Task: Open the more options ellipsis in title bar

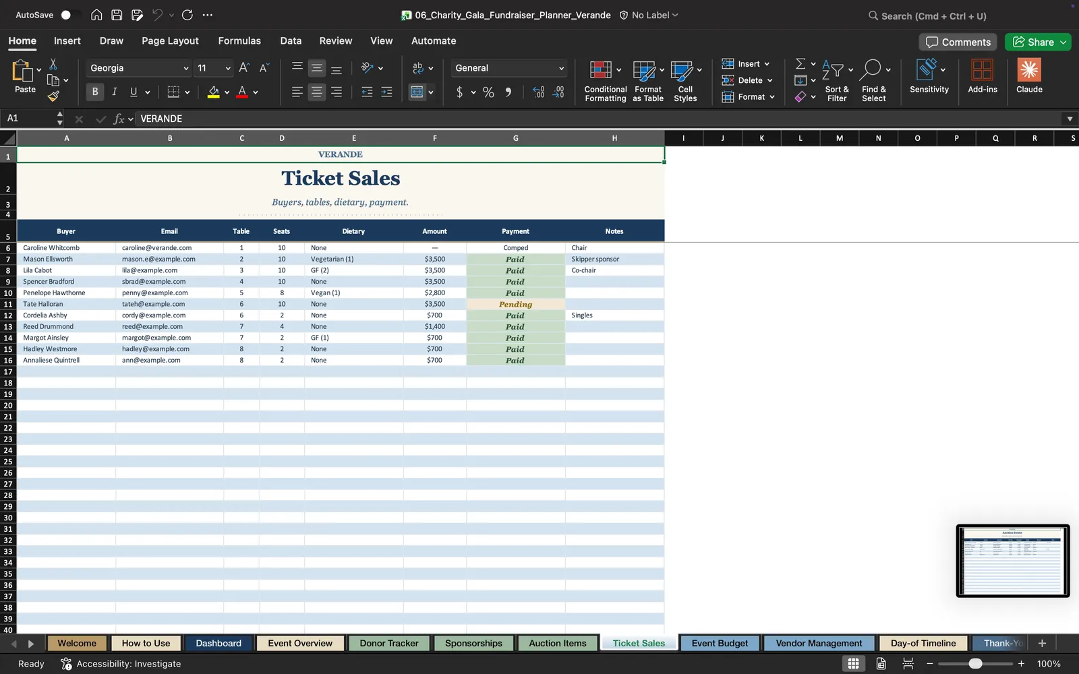Action: tap(207, 15)
